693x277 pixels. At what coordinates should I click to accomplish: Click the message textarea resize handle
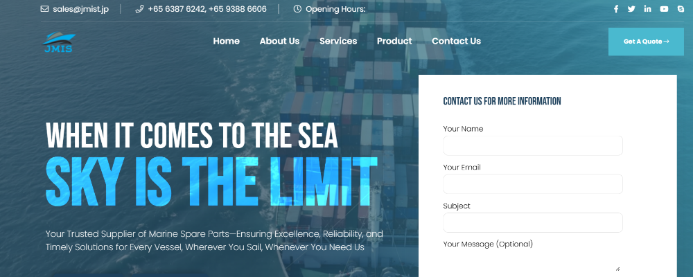[x=618, y=269]
